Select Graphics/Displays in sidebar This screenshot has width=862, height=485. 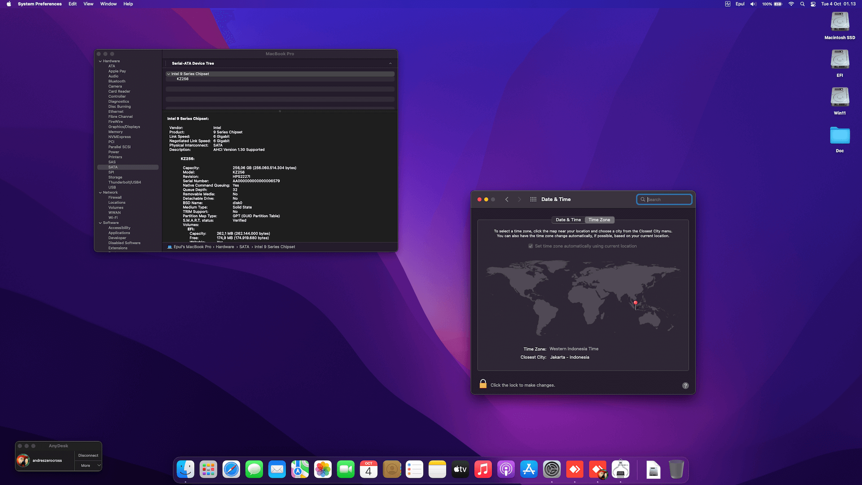[124, 127]
